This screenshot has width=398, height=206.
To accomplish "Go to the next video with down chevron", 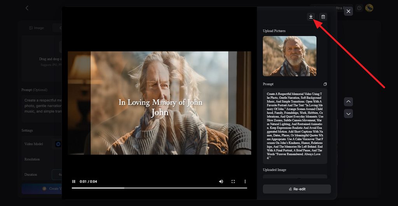I will click(x=348, y=113).
